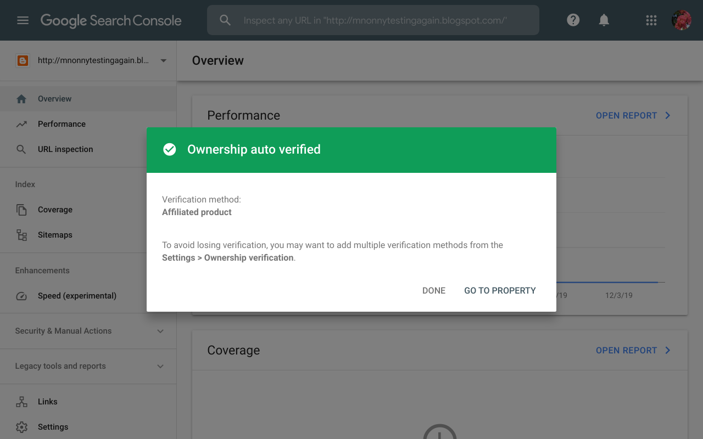Click the Speed gauge icon
Viewport: 703px width, 439px height.
click(x=21, y=296)
